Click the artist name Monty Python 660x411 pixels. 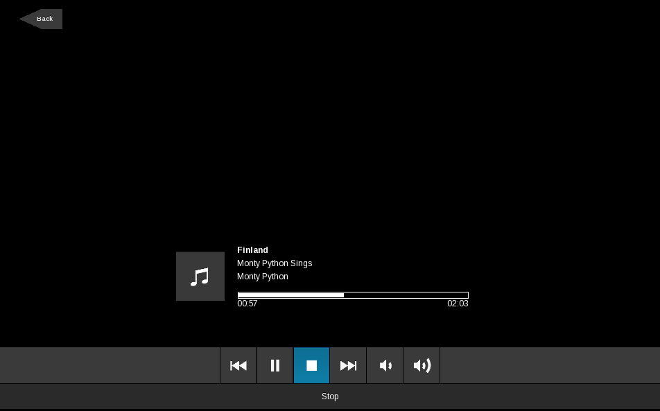tap(263, 277)
